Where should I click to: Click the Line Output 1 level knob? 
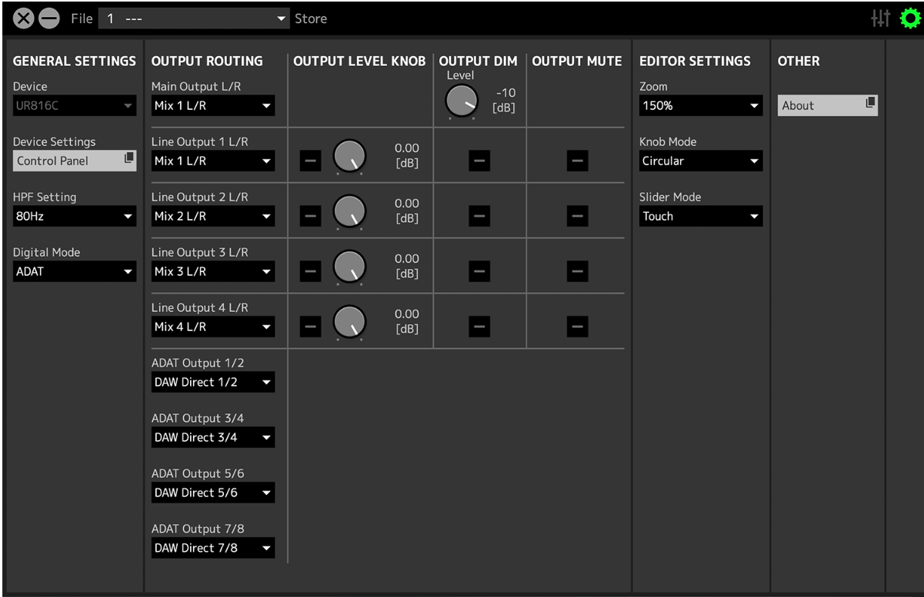pyautogui.click(x=349, y=156)
